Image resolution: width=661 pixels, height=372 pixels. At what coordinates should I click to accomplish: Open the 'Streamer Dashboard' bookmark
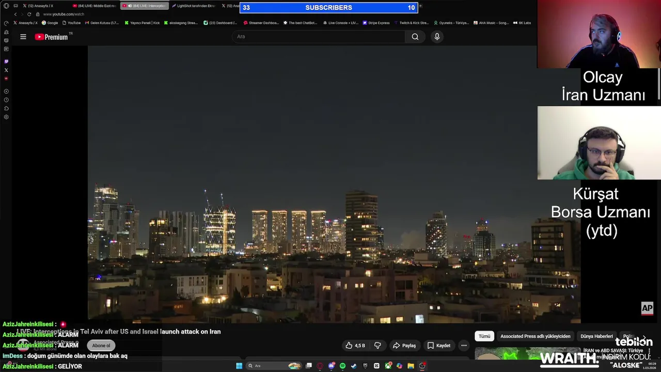(x=261, y=23)
